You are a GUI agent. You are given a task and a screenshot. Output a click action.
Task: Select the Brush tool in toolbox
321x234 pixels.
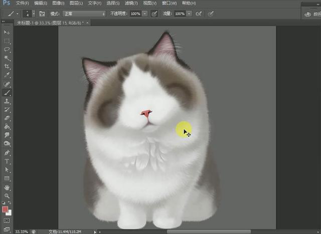pos(7,92)
